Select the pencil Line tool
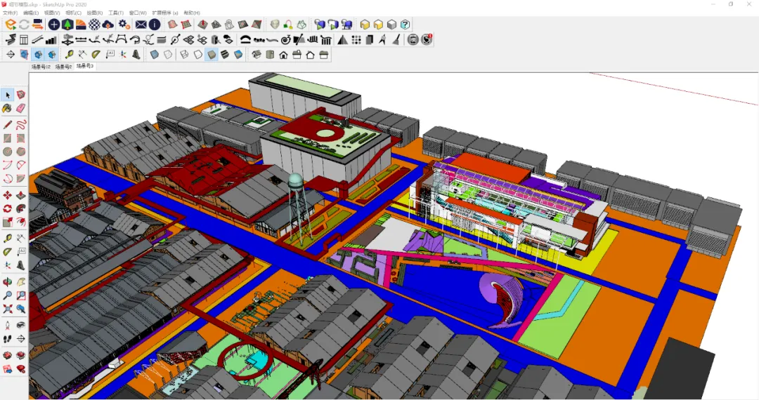 click(x=8, y=125)
